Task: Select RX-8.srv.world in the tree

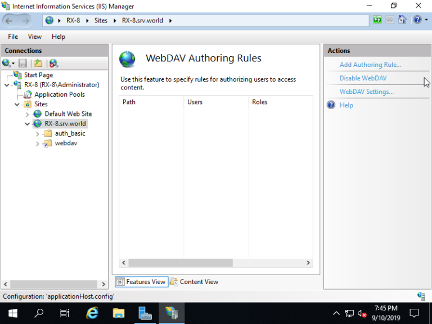Action: coord(65,123)
